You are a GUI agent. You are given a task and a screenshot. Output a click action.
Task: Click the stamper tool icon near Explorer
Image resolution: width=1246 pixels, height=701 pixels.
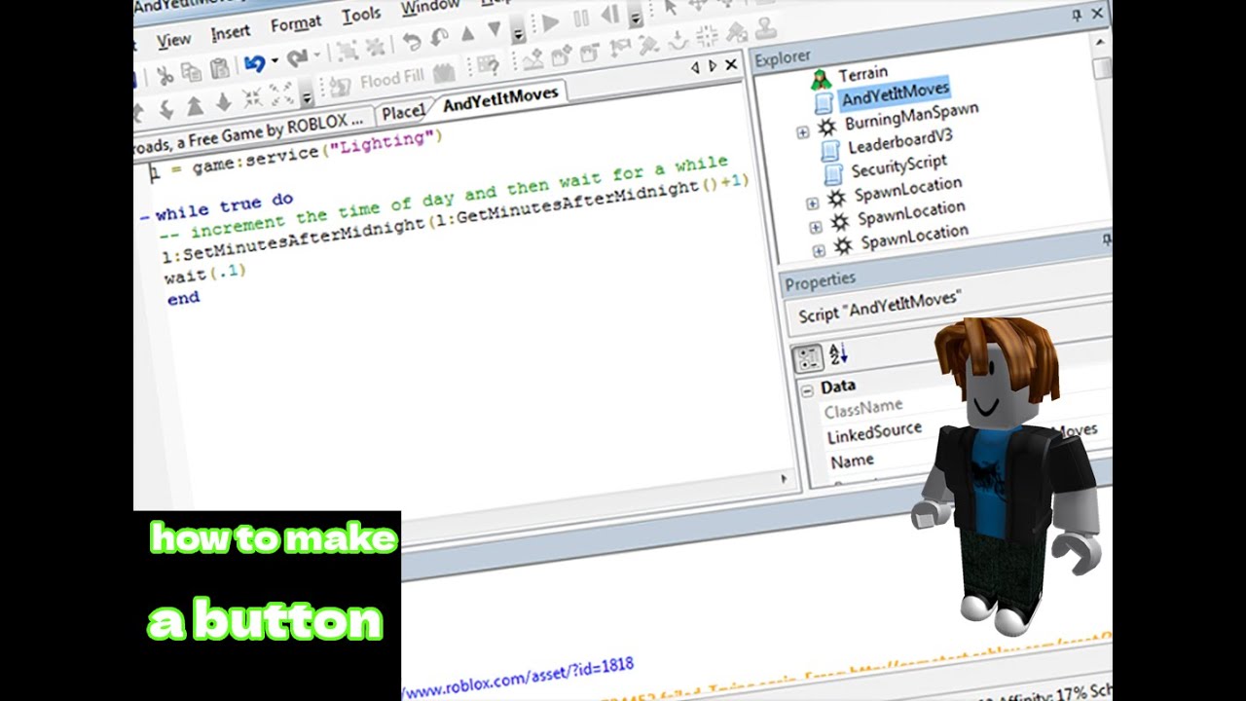[765, 29]
